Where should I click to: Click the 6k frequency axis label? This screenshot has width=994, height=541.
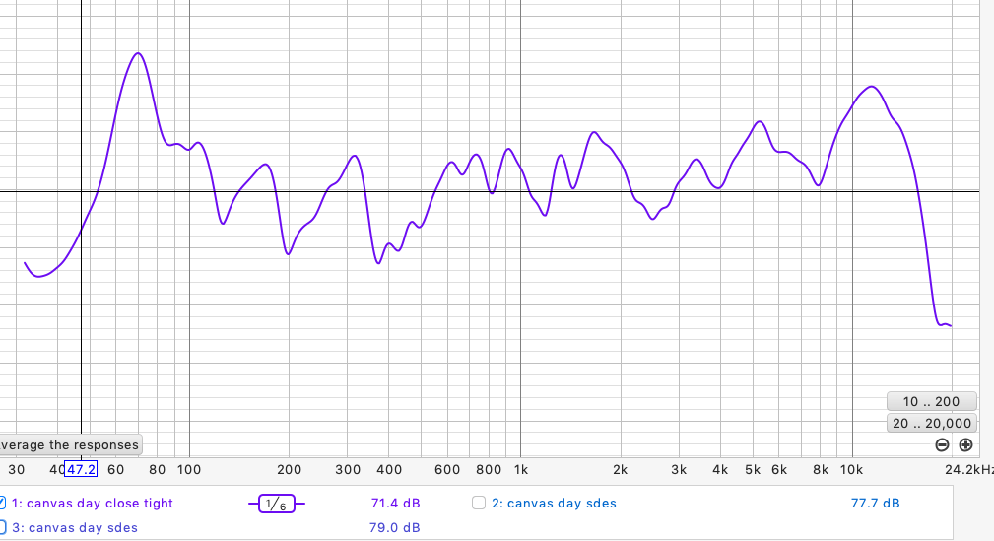click(779, 469)
